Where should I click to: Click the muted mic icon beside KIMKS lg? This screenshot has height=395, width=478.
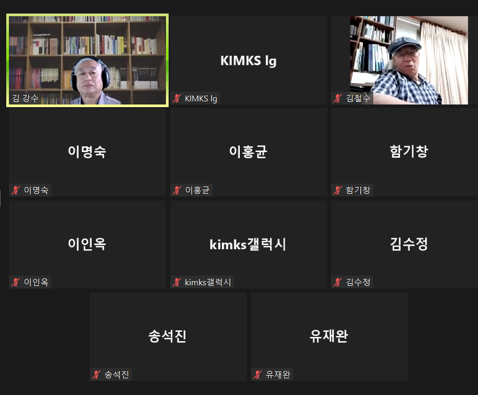click(176, 98)
